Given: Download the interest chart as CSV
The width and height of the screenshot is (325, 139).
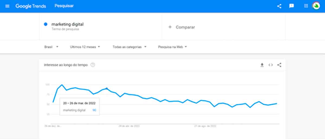Looking at the screenshot, I should click(x=262, y=65).
